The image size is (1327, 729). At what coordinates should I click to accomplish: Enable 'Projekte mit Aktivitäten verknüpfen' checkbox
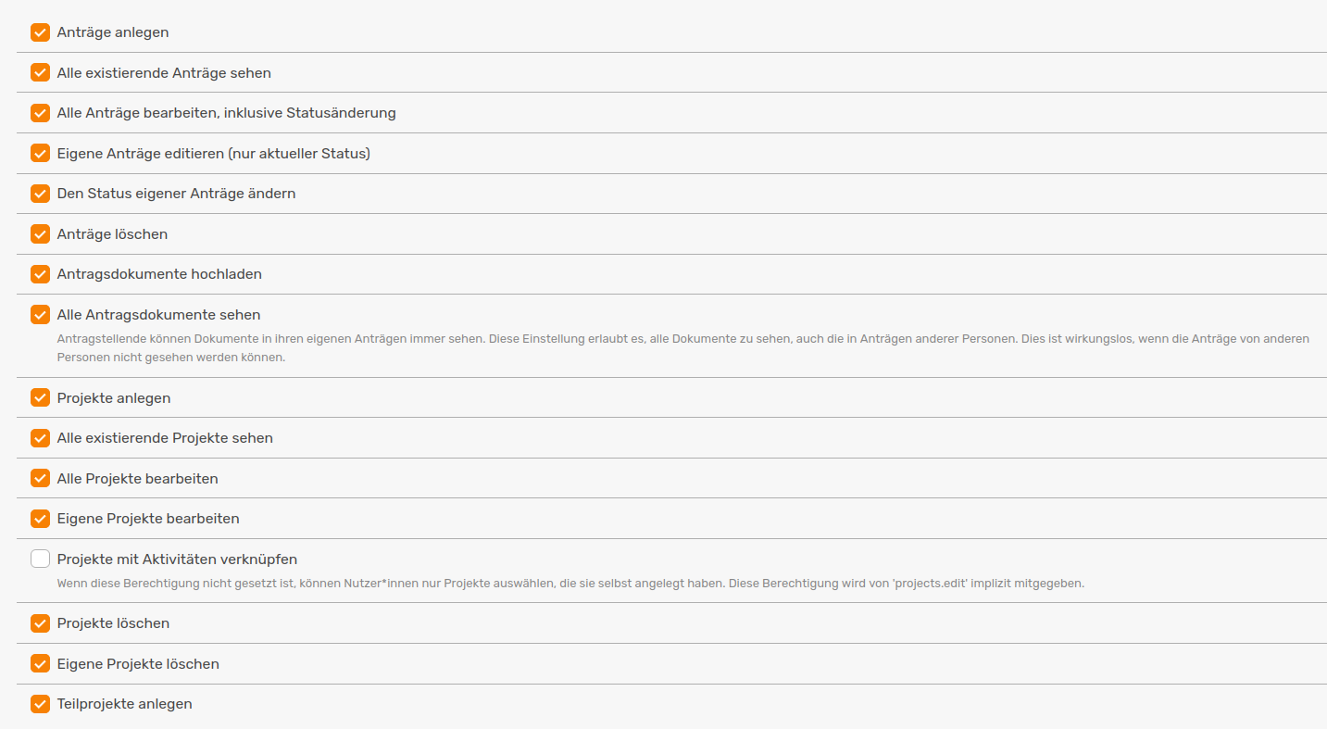[40, 559]
